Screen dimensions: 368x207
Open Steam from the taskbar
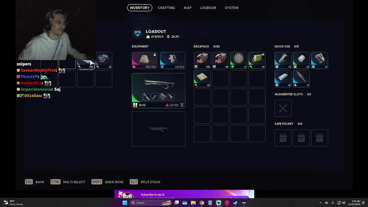235,203
